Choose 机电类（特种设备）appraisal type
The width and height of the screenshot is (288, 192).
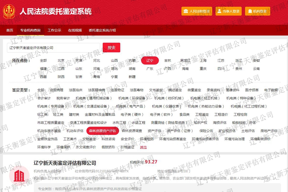click(241, 98)
